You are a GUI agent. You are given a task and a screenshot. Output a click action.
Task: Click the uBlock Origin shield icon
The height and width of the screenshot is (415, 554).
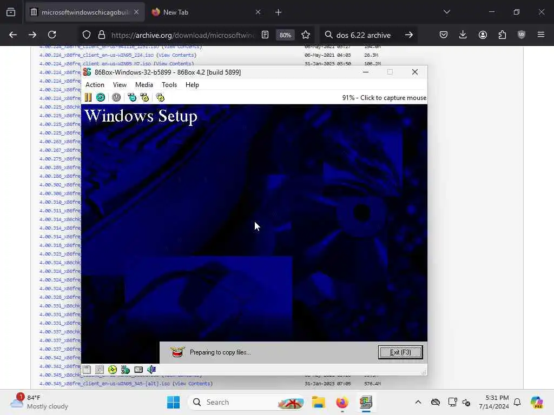point(522,35)
